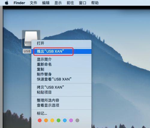This screenshot has width=150, height=128.
Task: Open the 帮助 menu
Action: (x=95, y=3)
